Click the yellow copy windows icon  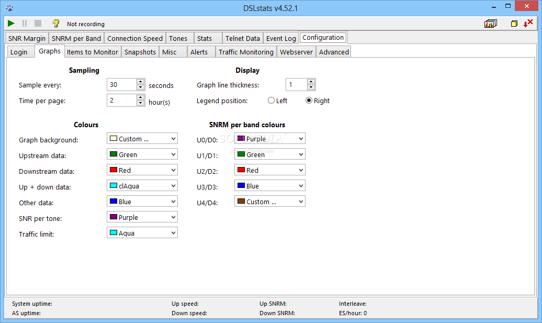[514, 24]
